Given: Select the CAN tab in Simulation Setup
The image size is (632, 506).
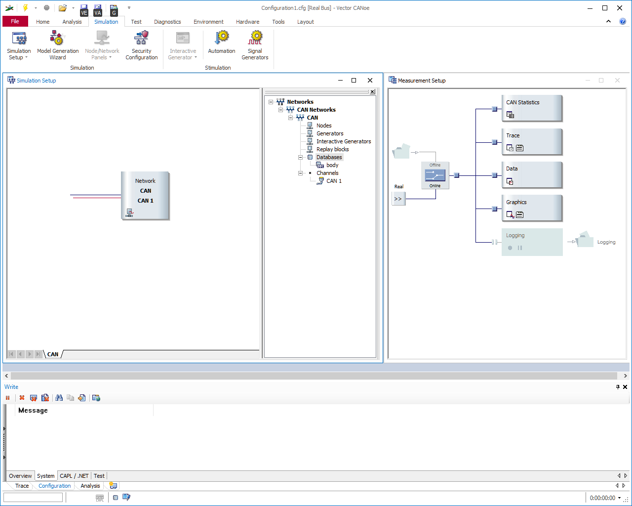Looking at the screenshot, I should pyautogui.click(x=53, y=354).
